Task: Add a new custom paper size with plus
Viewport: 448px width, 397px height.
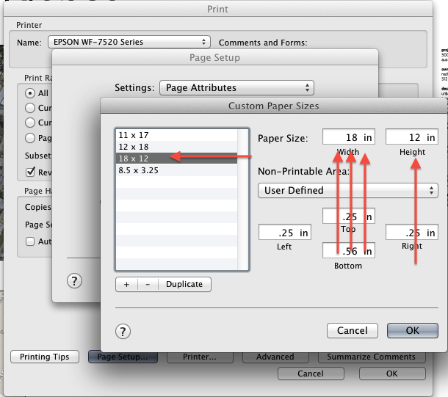Action: [x=126, y=284]
